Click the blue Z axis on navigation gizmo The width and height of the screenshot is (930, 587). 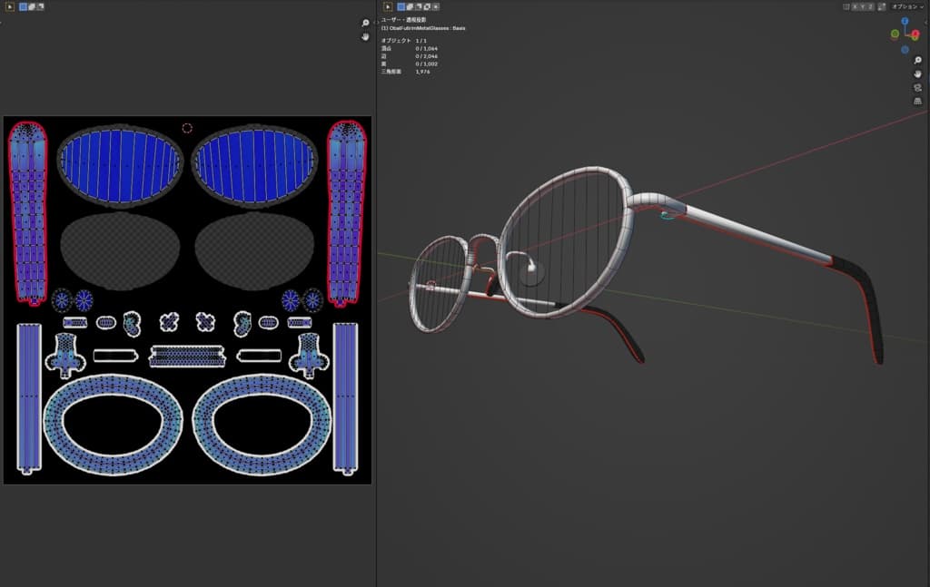(x=905, y=21)
